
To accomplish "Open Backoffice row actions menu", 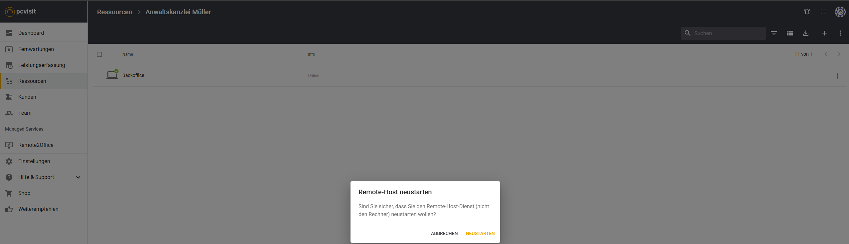I will pyautogui.click(x=837, y=76).
